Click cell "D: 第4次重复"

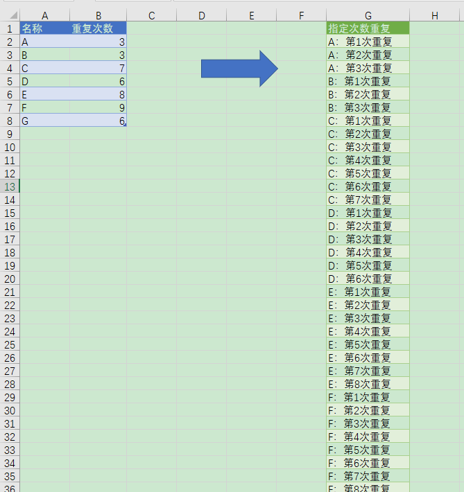tap(368, 252)
